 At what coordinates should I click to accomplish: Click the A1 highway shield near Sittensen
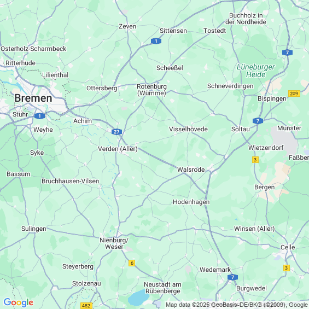tap(156, 41)
